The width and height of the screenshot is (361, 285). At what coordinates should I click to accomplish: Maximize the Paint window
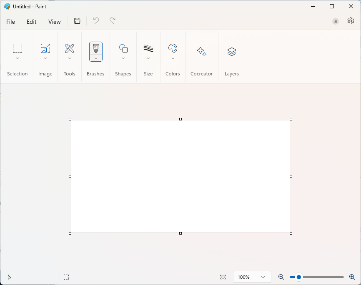point(332,6)
